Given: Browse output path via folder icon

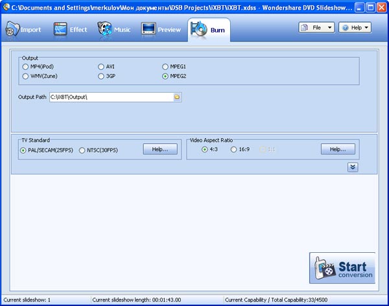Looking at the screenshot, I should [177, 97].
